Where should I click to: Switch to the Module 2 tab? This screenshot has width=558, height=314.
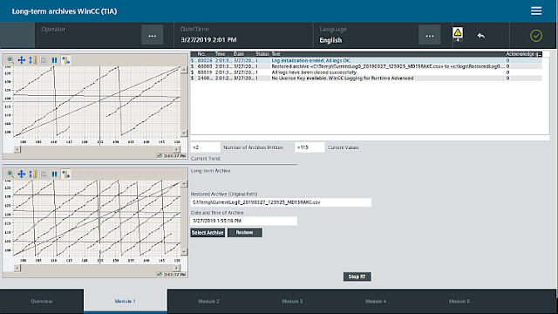pyautogui.click(x=208, y=301)
